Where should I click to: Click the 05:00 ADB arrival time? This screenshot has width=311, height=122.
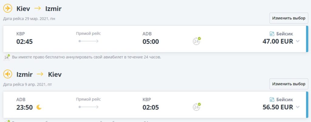click(151, 41)
